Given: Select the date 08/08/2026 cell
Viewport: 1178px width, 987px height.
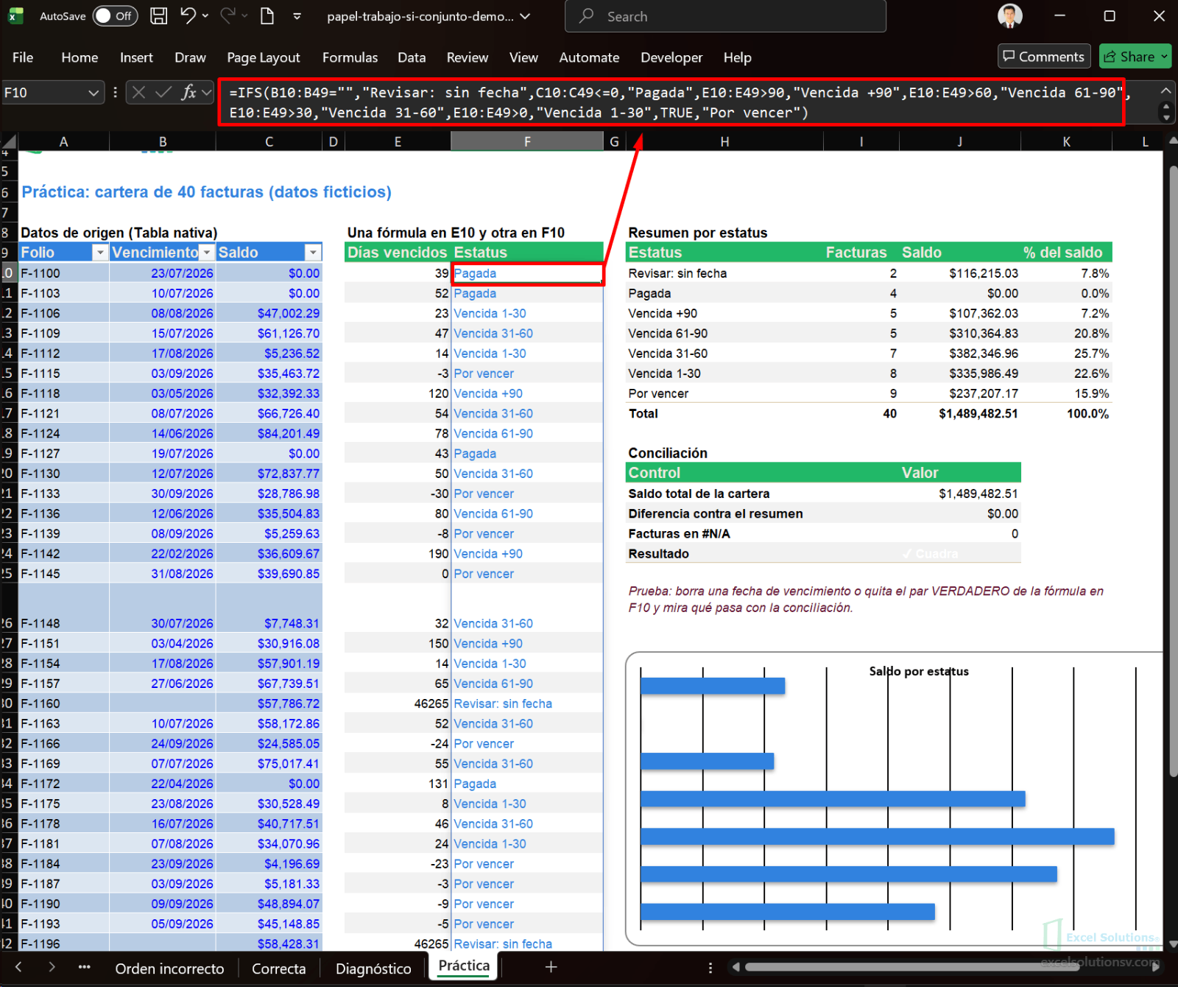Looking at the screenshot, I should (163, 313).
